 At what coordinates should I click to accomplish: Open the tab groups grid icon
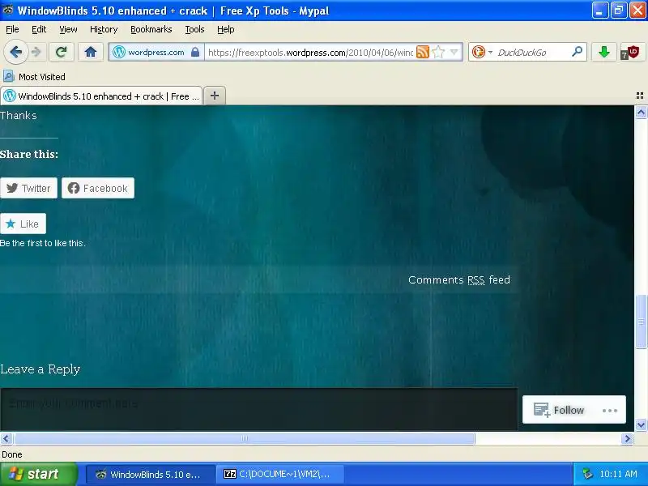pyautogui.click(x=640, y=96)
